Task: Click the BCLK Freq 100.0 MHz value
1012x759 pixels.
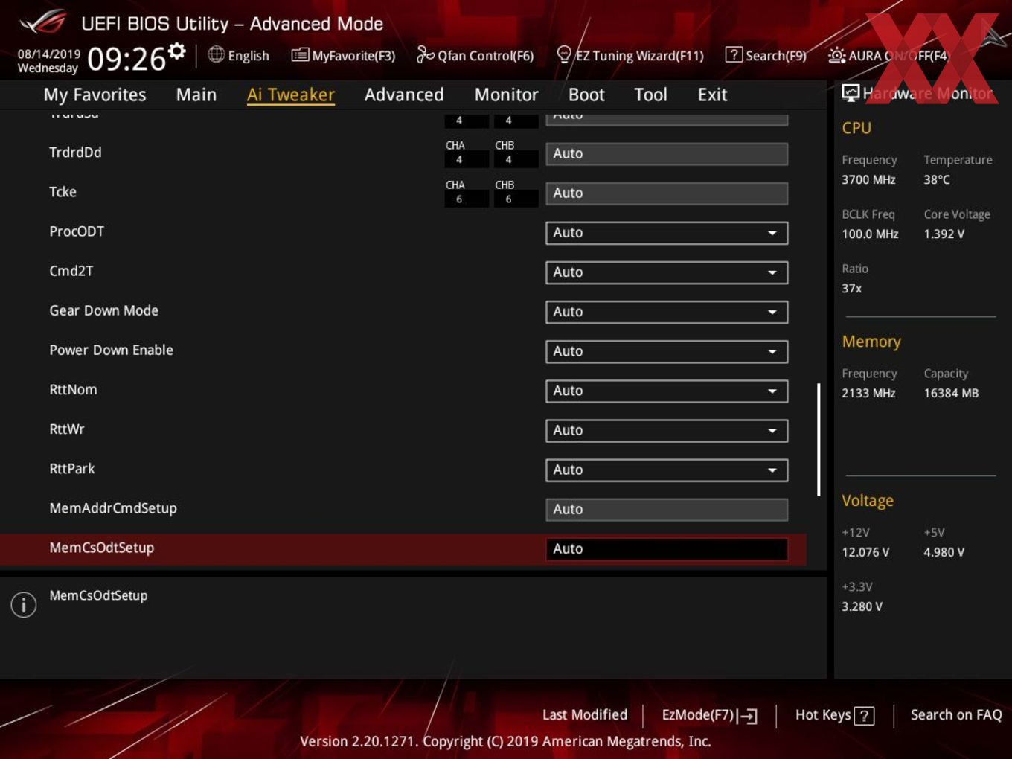Action: [x=870, y=234]
